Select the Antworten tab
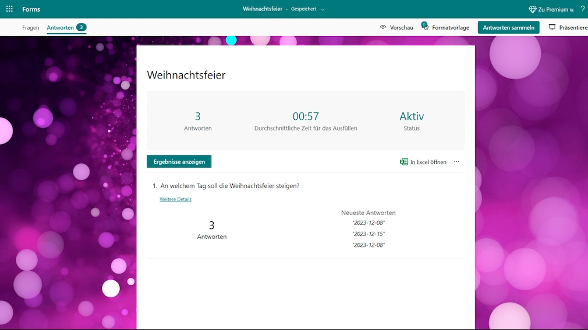The image size is (588, 330). click(x=61, y=27)
